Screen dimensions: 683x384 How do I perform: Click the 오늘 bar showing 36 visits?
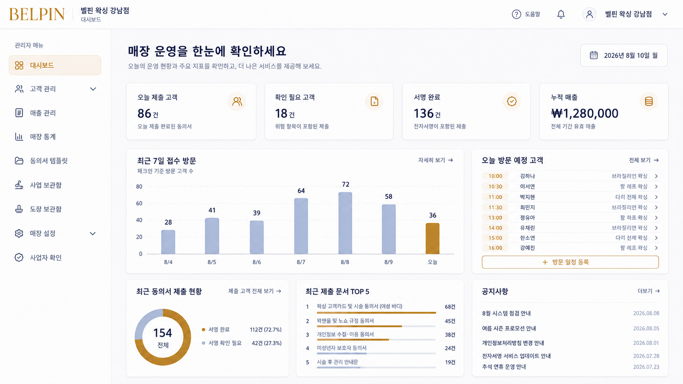433,238
